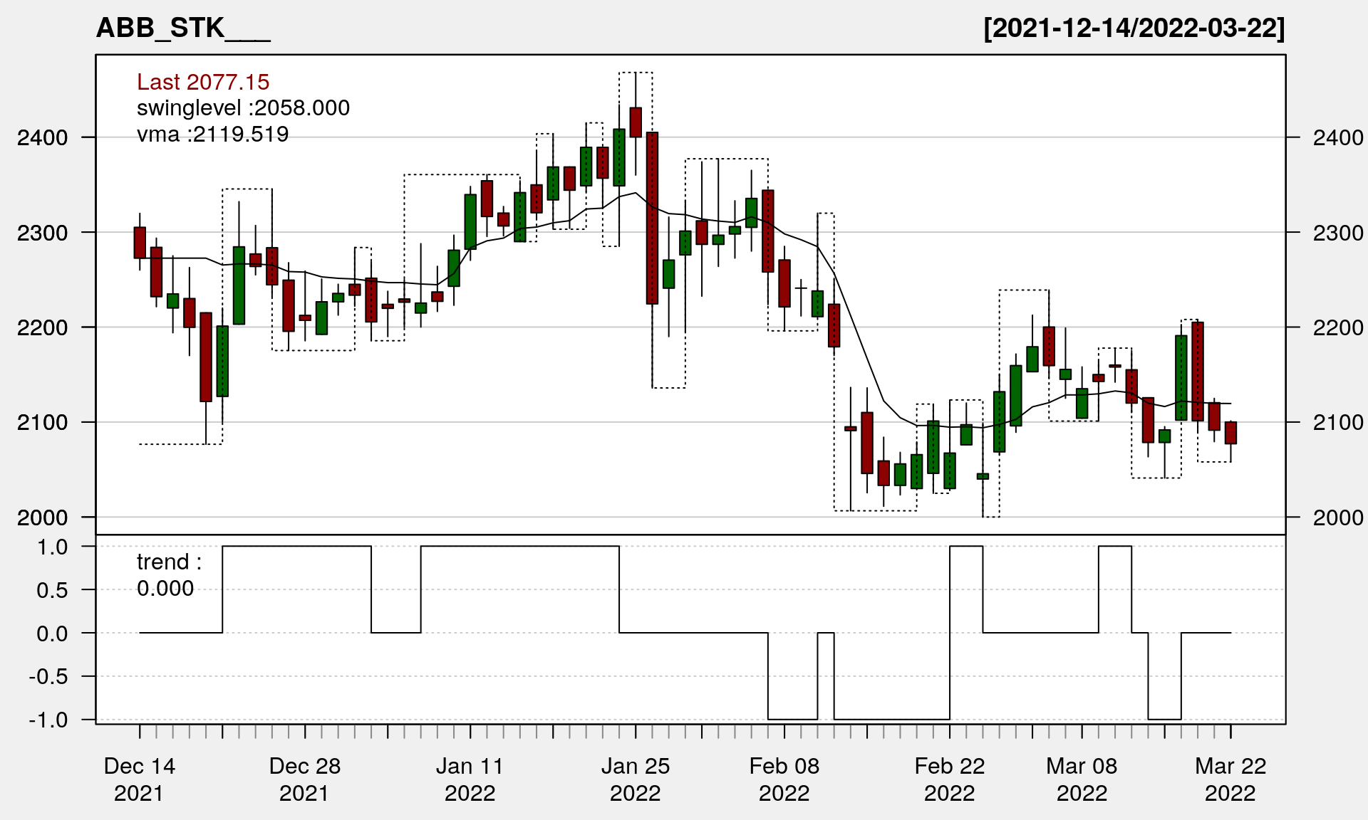Click the right 2300 price axis label
This screenshot has height=820, width=1368.
pos(1338,233)
